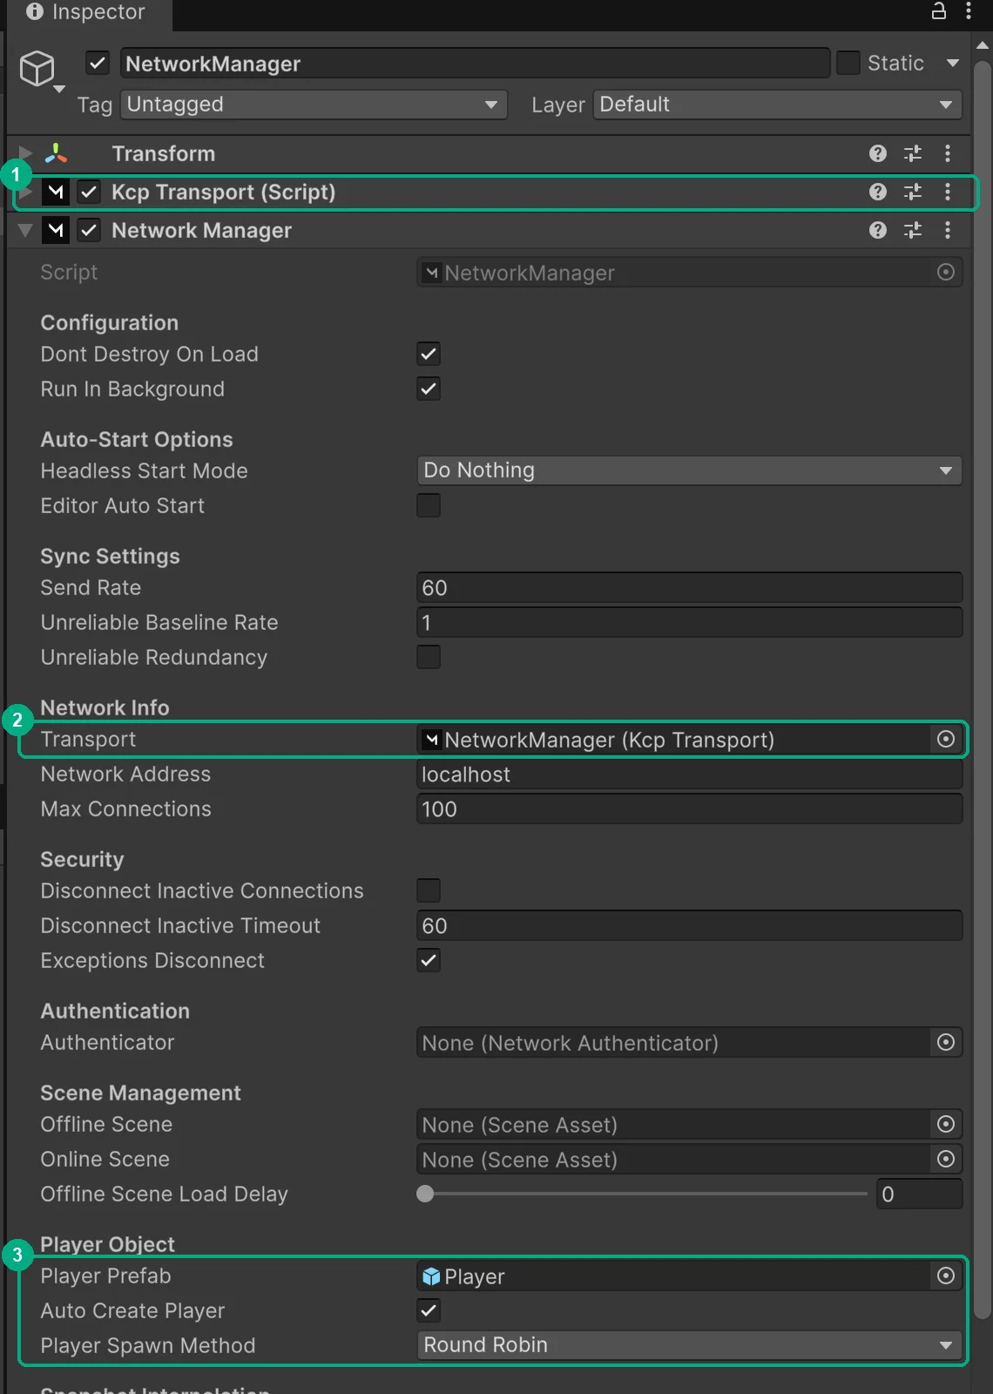993x1394 pixels.
Task: Click the Send Rate value field
Action: (x=689, y=587)
